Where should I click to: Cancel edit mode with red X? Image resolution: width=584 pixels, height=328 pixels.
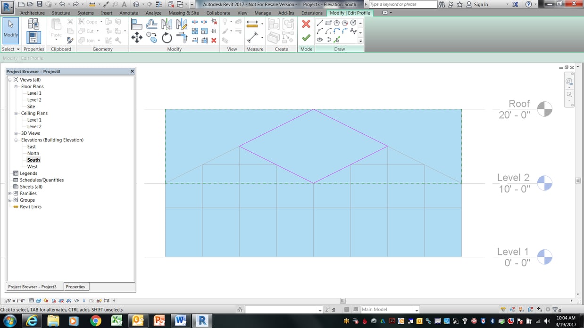[x=306, y=23]
